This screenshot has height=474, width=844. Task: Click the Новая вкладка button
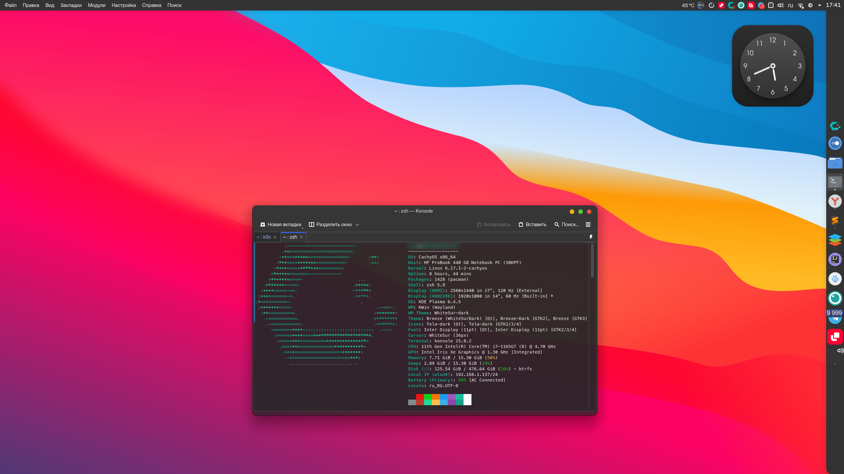[x=281, y=224]
